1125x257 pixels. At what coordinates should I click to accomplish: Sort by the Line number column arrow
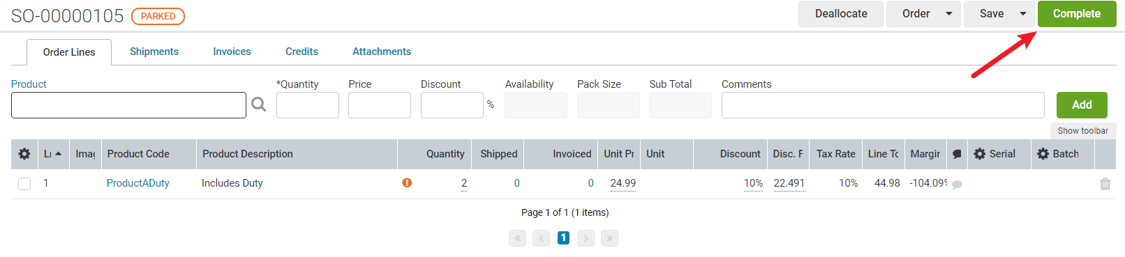(58, 154)
